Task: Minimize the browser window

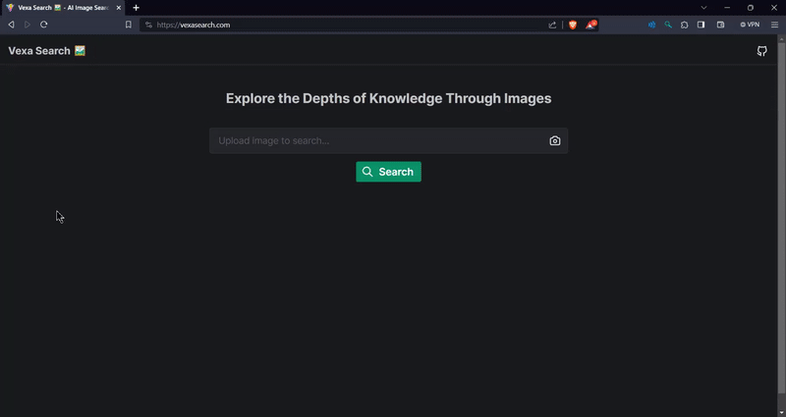Action: (727, 8)
